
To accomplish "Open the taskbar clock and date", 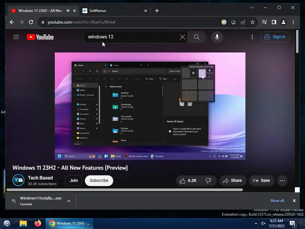I will (277, 223).
